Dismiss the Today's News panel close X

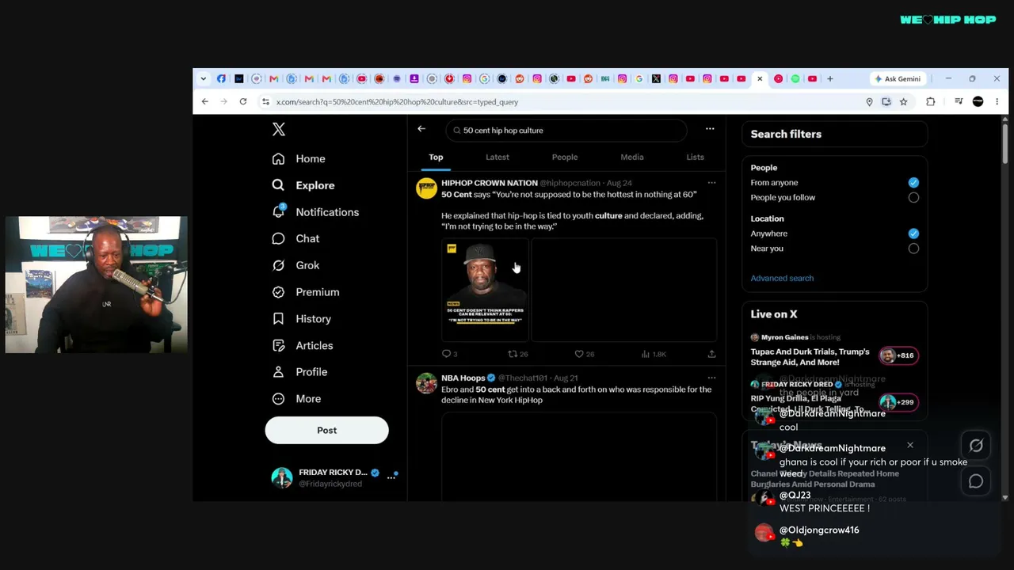click(x=910, y=445)
